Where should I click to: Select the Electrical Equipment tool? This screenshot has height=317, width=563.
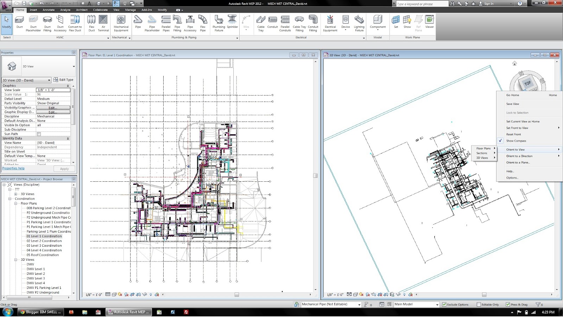[x=330, y=22]
